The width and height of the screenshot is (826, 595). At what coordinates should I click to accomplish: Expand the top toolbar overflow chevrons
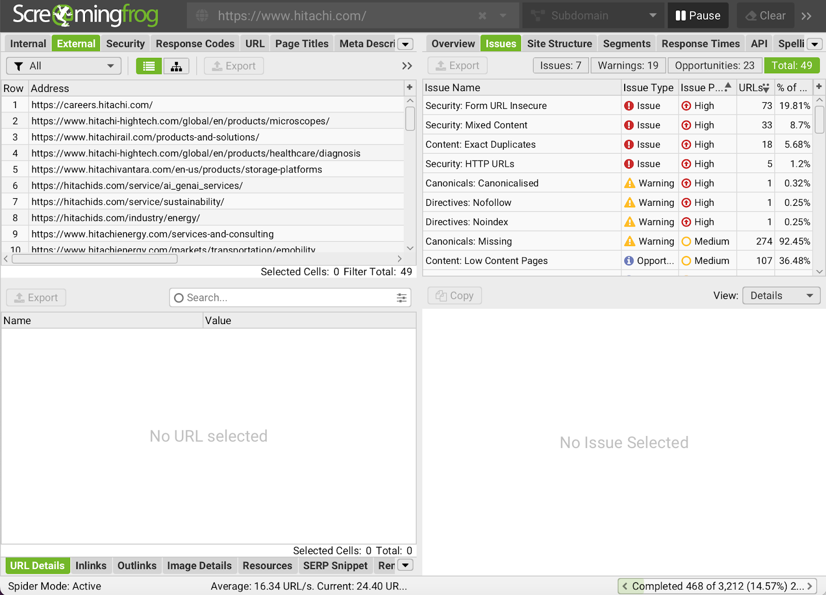[806, 16]
